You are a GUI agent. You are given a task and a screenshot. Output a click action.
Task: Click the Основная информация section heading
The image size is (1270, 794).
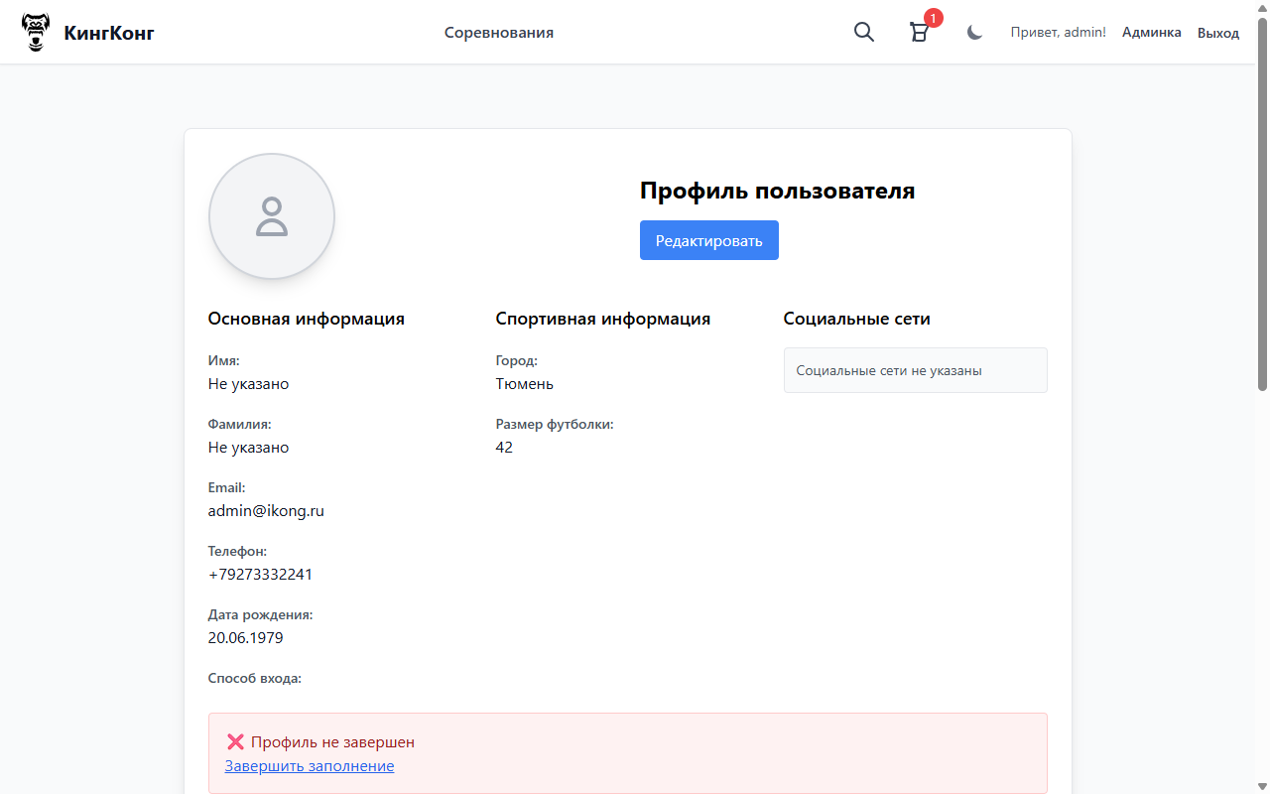306,319
